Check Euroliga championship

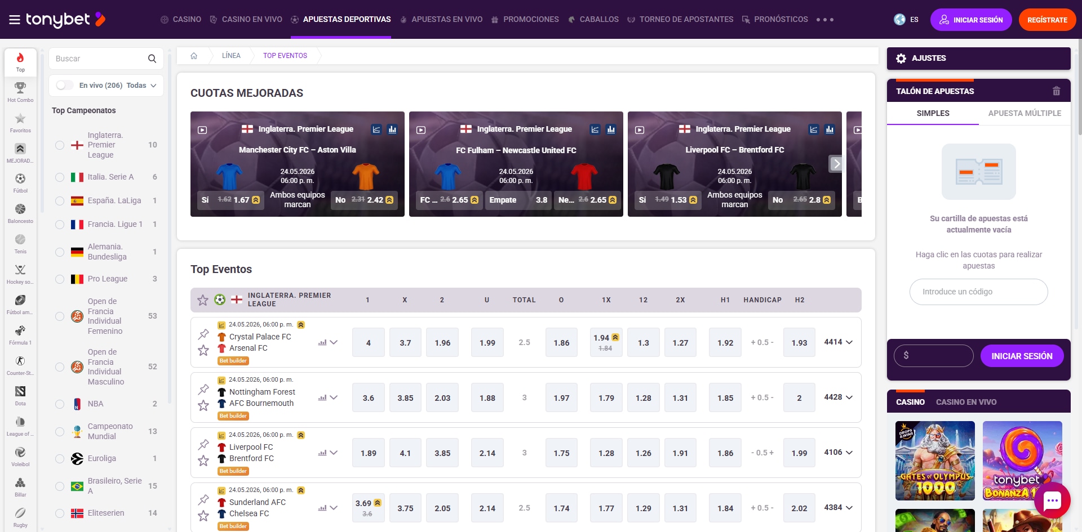[x=60, y=459]
